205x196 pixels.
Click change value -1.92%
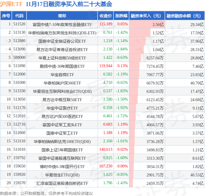click(122, 108)
